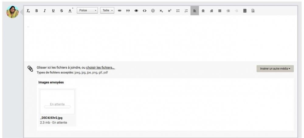Image resolution: width=304 pixels, height=138 pixels.
Task: Toggle italic formatting
Action: coord(45,11)
